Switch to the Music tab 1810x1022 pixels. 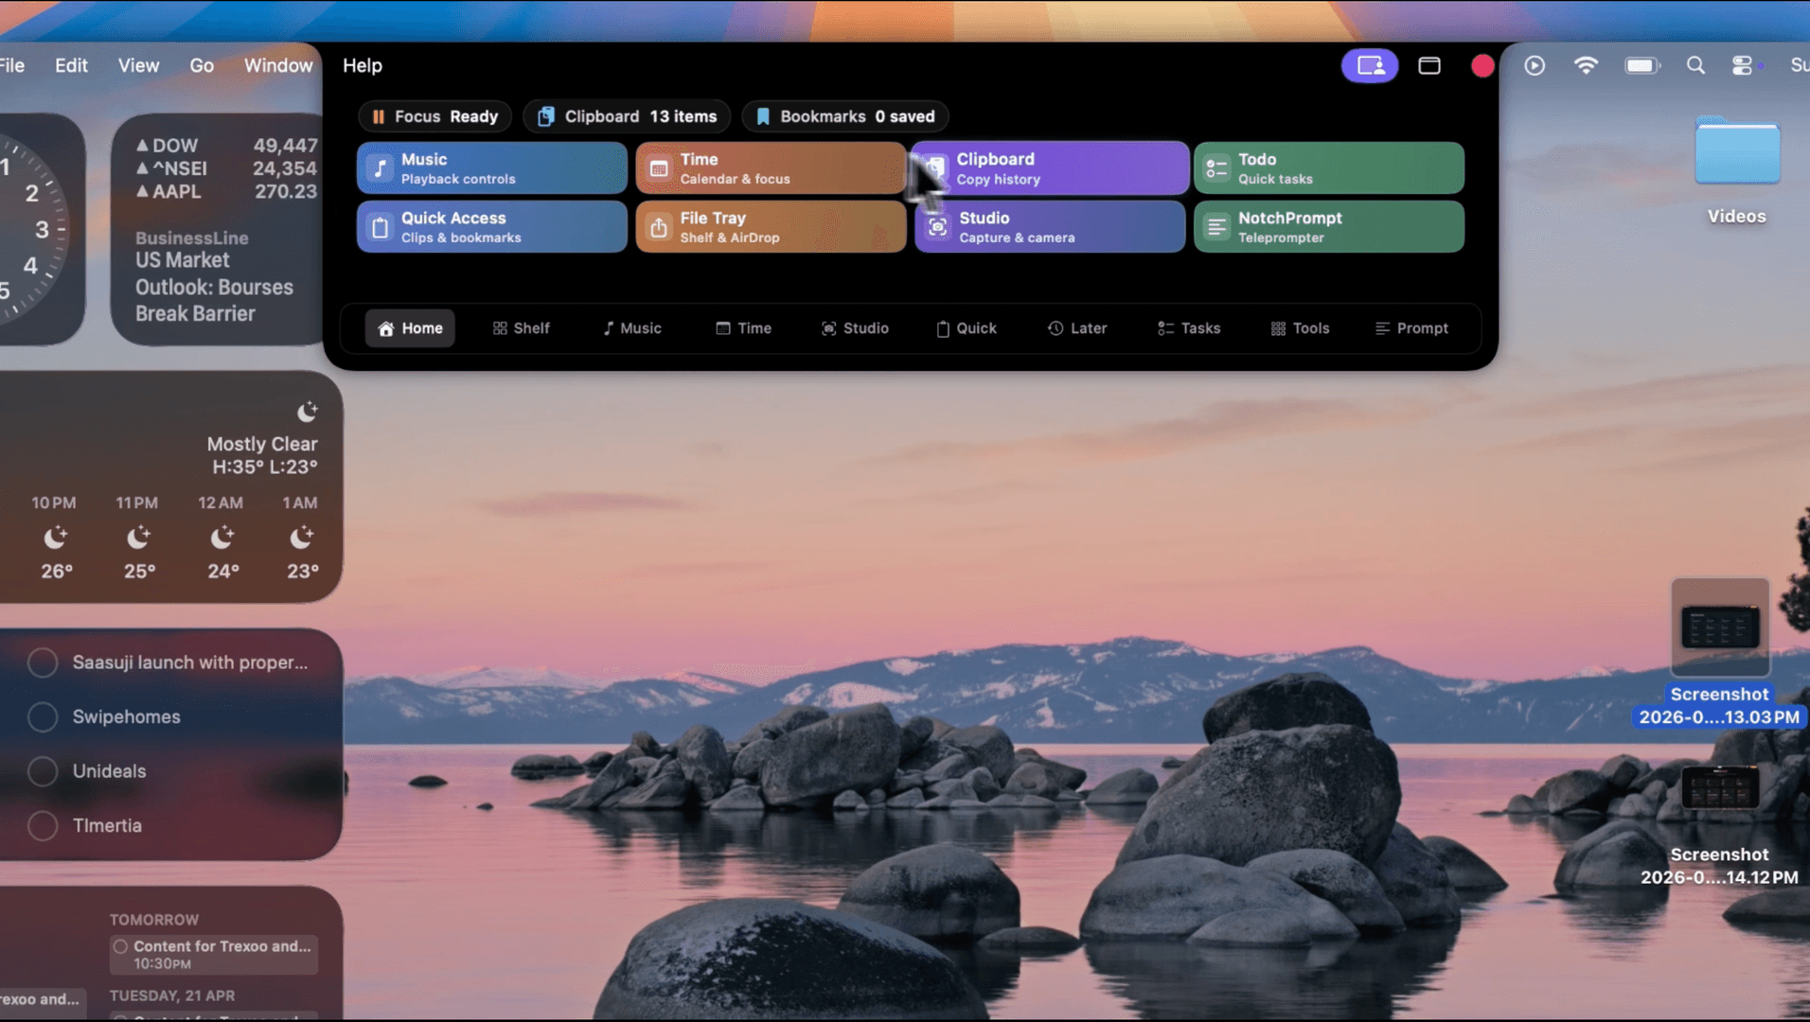pyautogui.click(x=632, y=328)
